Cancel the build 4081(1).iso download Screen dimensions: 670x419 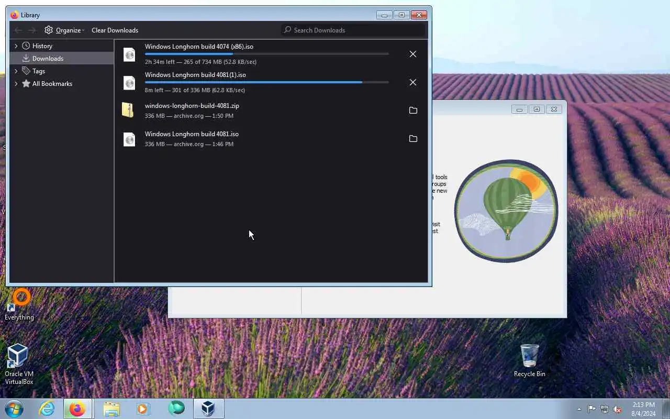413,82
